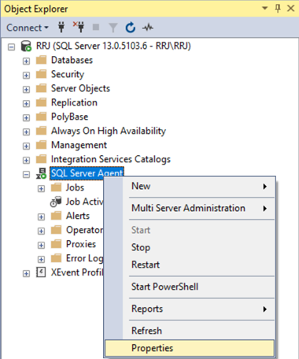Image resolution: width=299 pixels, height=359 pixels.
Task: Select the Security tree label
Action: coord(68,74)
